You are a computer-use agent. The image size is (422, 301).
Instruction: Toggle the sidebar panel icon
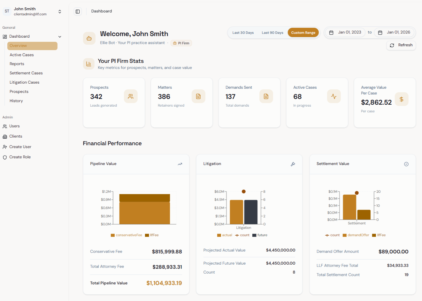click(78, 11)
